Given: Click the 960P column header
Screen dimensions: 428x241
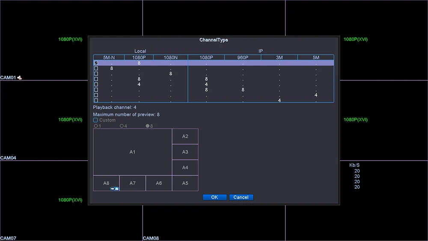Looking at the screenshot, I should (x=243, y=58).
